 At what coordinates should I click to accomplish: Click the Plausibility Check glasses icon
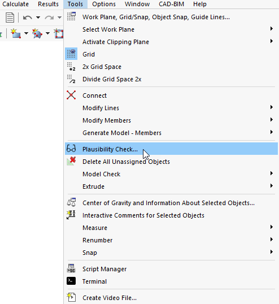[71, 149]
